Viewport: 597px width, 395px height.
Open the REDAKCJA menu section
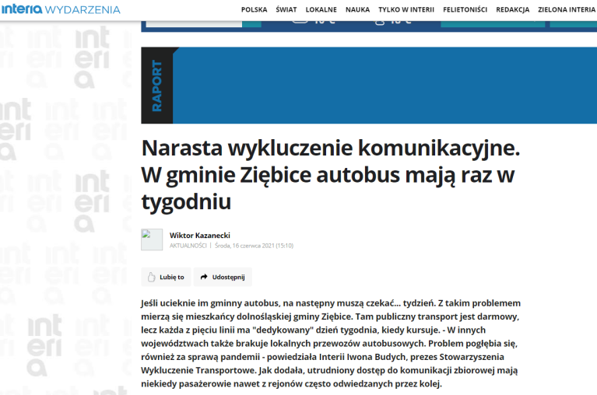pos(512,10)
